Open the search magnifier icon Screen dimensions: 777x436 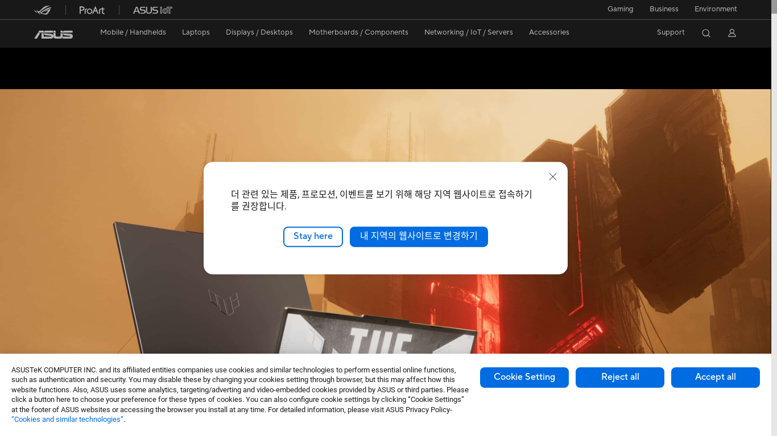coord(706,33)
